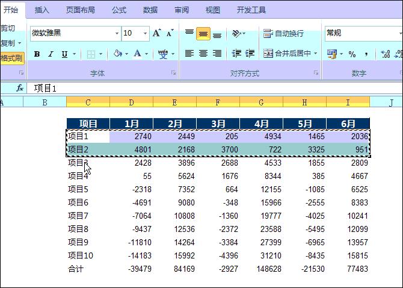Align text right

coord(217,54)
